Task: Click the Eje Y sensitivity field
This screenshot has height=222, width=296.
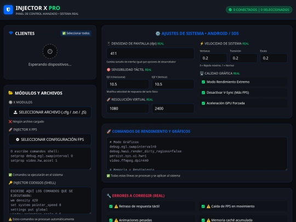Action: pyautogui.click(x=173, y=84)
